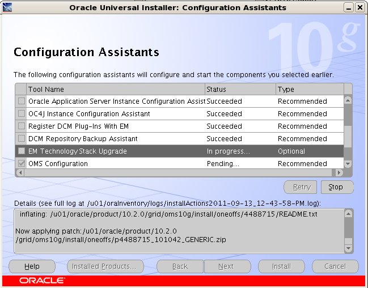Click the tool table's horizontal scrollbar track

pos(179,172)
